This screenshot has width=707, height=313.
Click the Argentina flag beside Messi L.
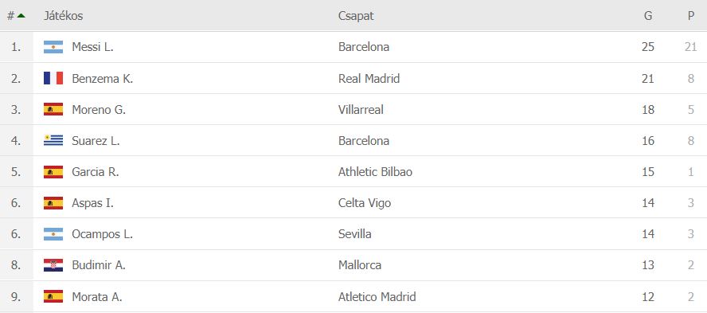pyautogui.click(x=53, y=47)
